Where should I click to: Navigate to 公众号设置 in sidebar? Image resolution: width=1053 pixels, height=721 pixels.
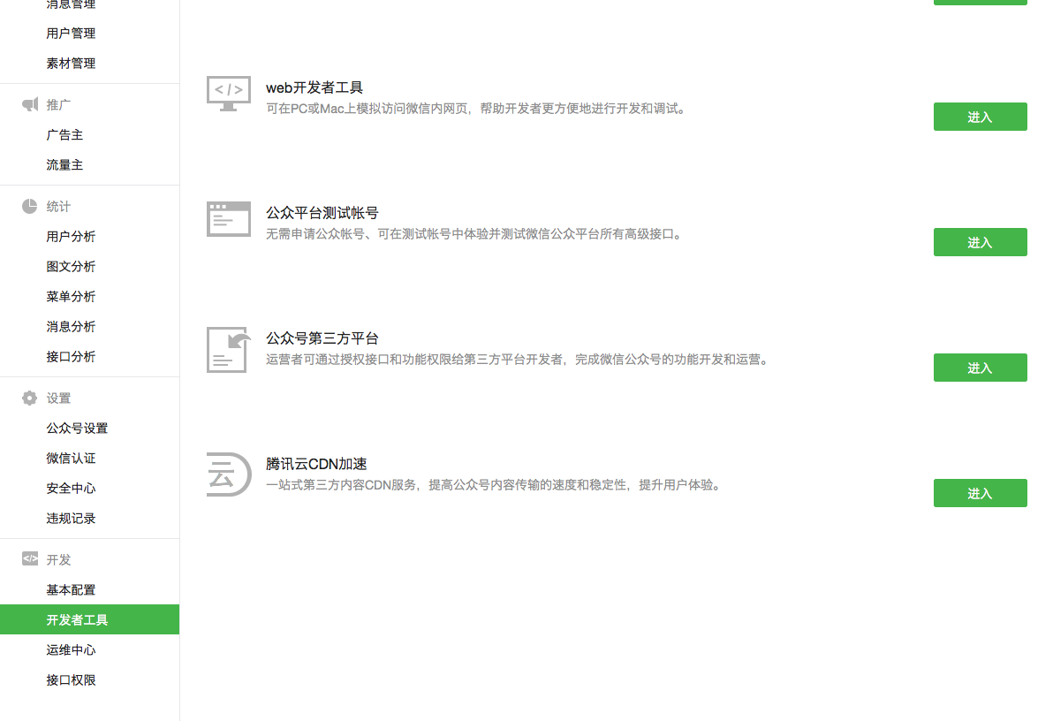coord(77,429)
